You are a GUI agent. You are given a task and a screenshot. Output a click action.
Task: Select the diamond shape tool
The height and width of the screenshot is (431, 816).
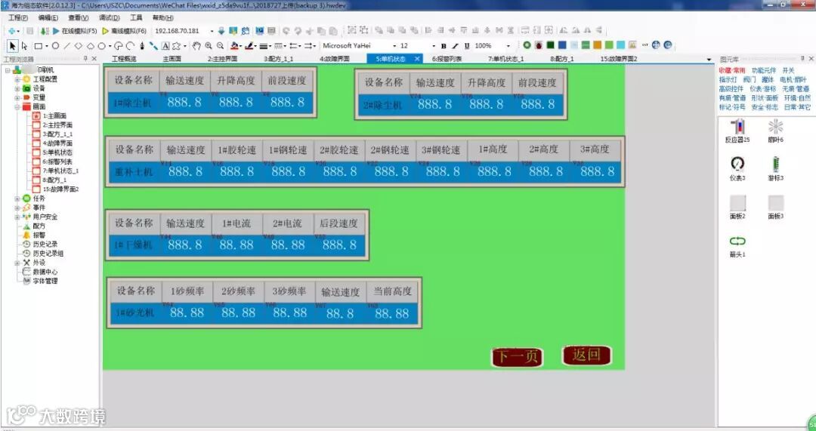[x=78, y=46]
